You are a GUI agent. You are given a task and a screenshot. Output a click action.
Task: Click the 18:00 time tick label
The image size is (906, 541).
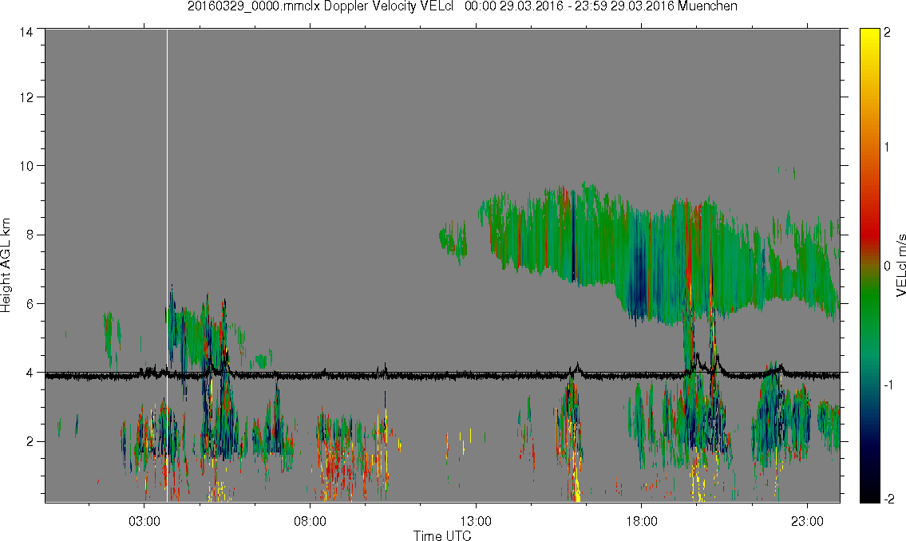(x=642, y=521)
